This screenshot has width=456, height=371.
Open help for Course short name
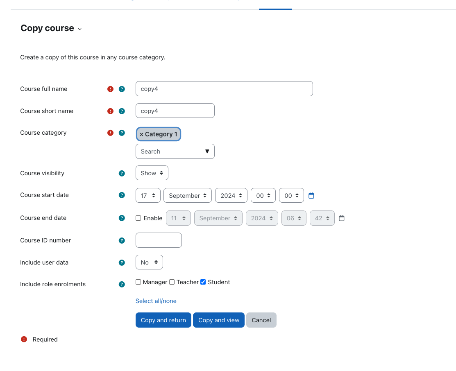(x=122, y=111)
